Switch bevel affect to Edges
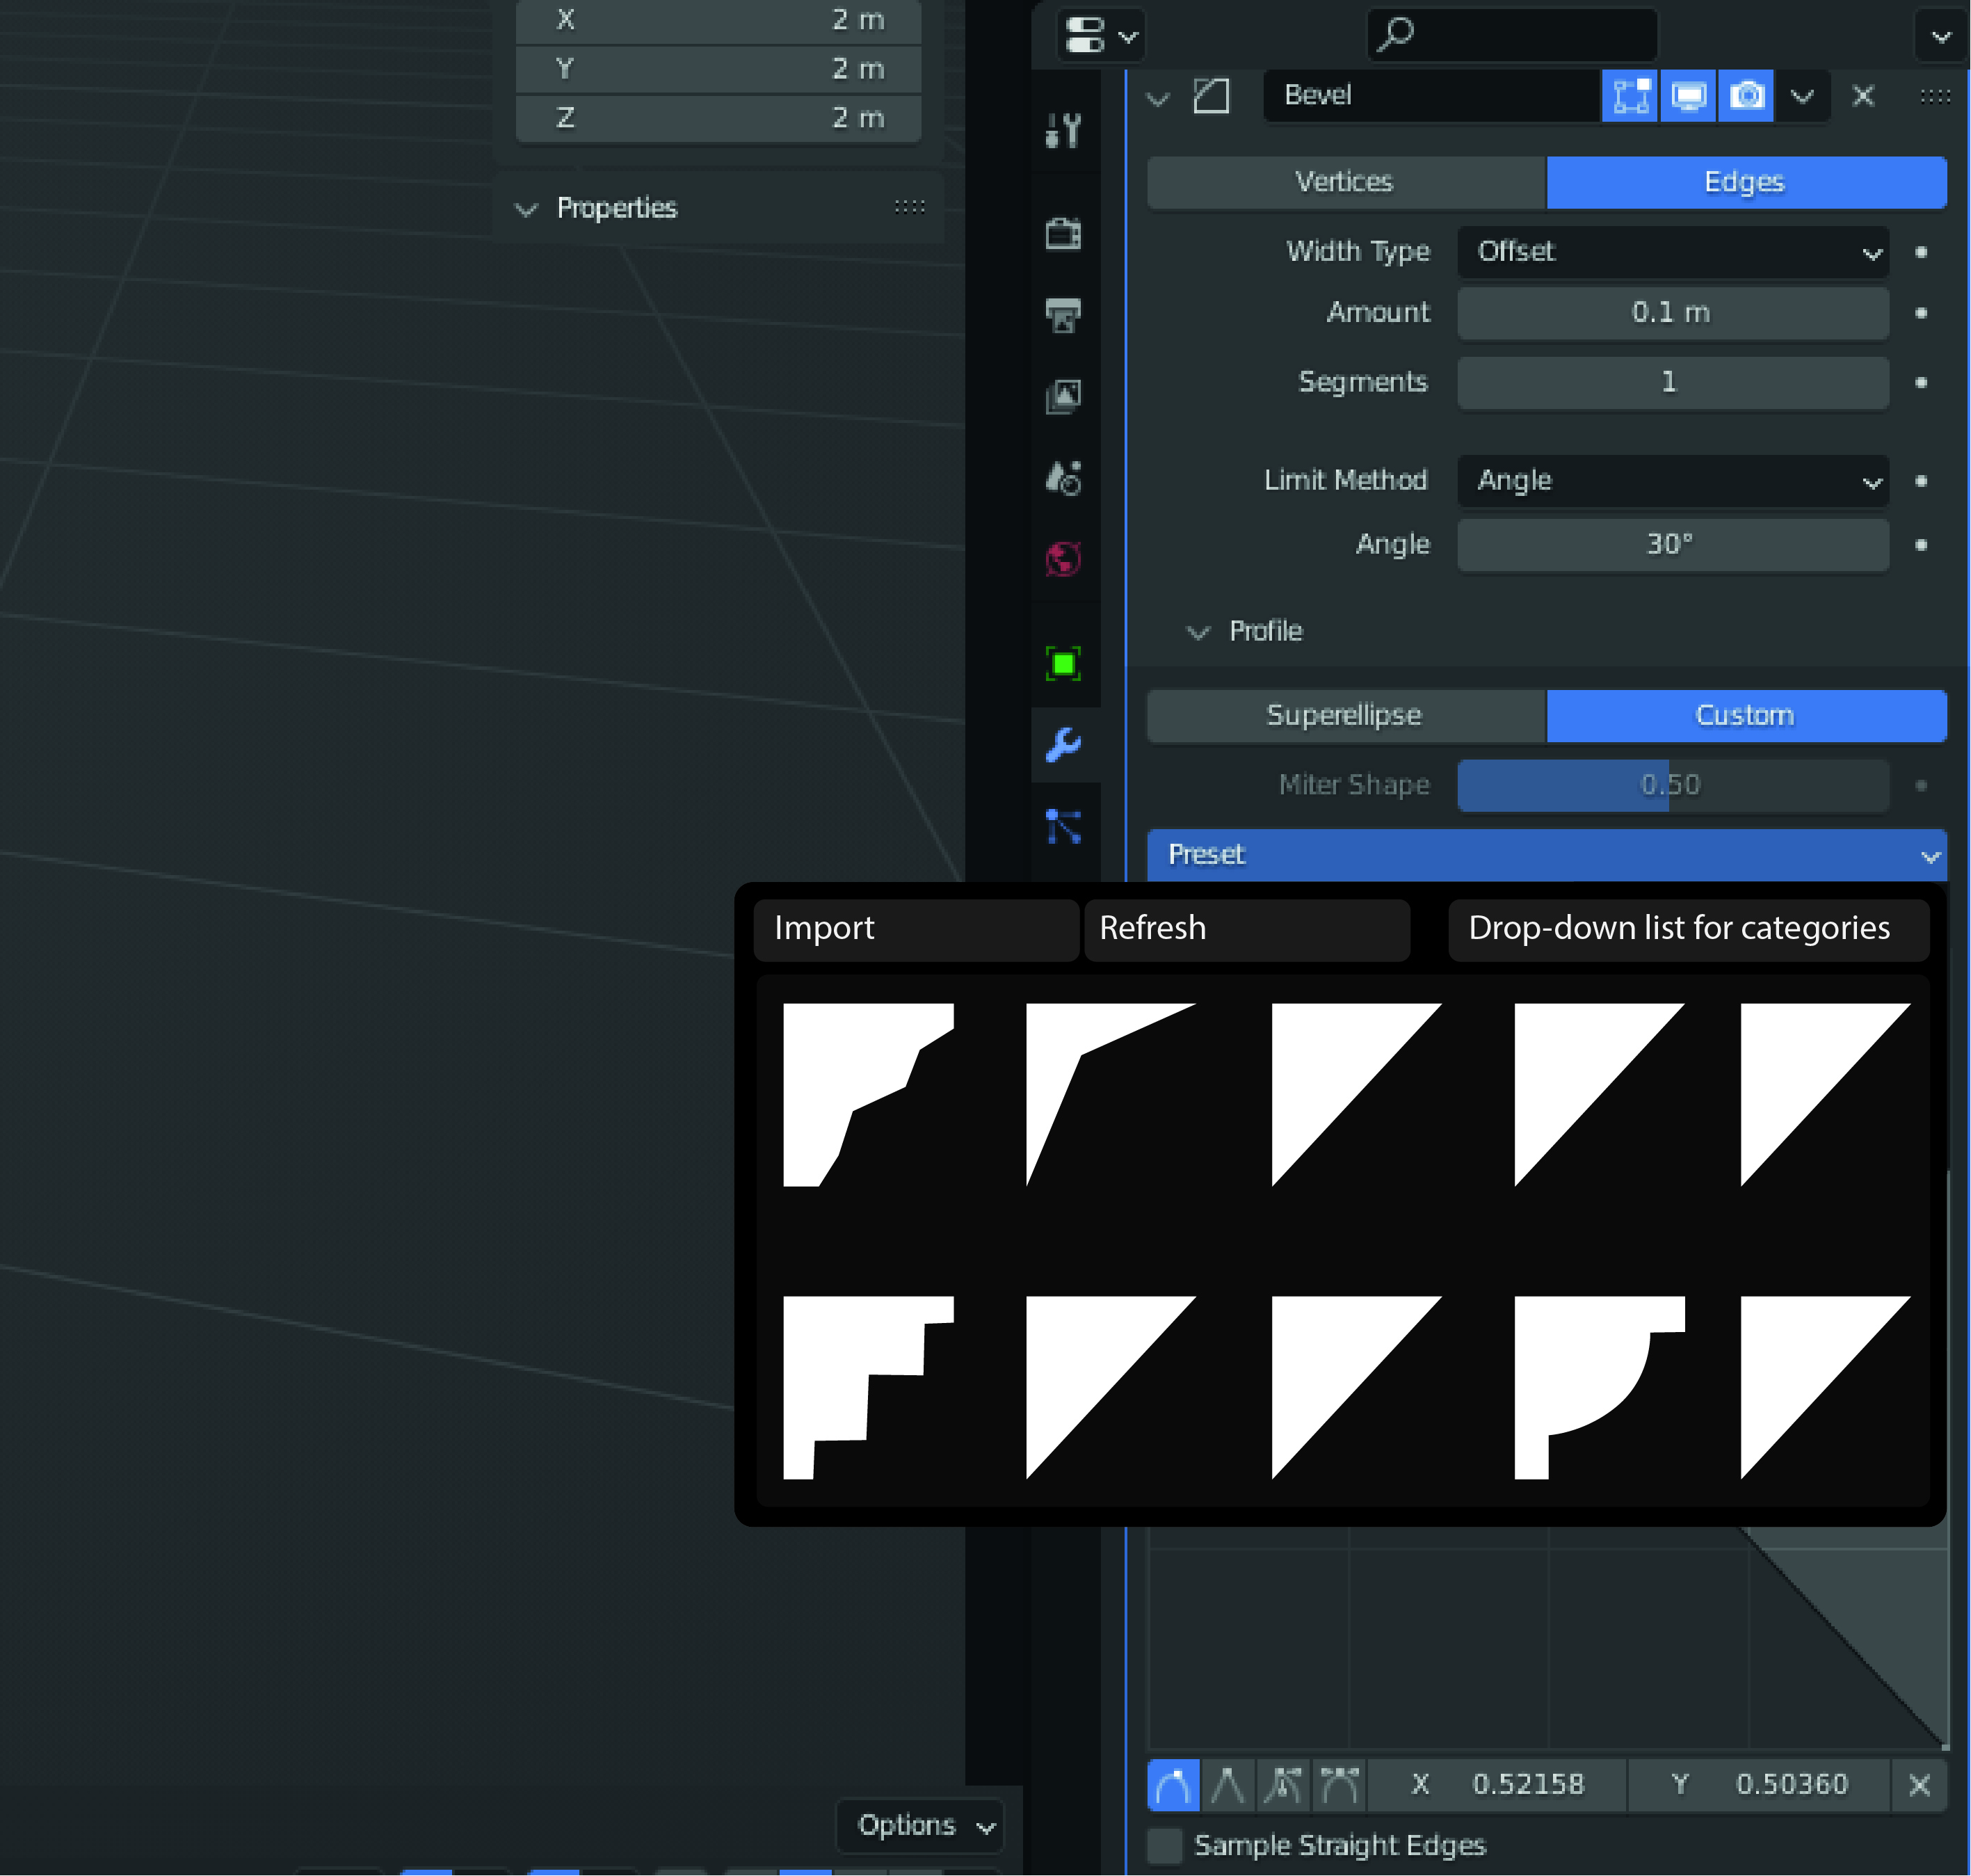Screen dimensions: 1971x1876 [1746, 182]
